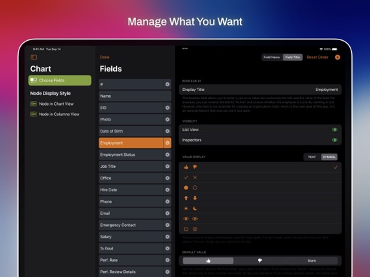This screenshot has width=370, height=277.
Task: Select sun and moon symbol pair
Action: (x=190, y=209)
